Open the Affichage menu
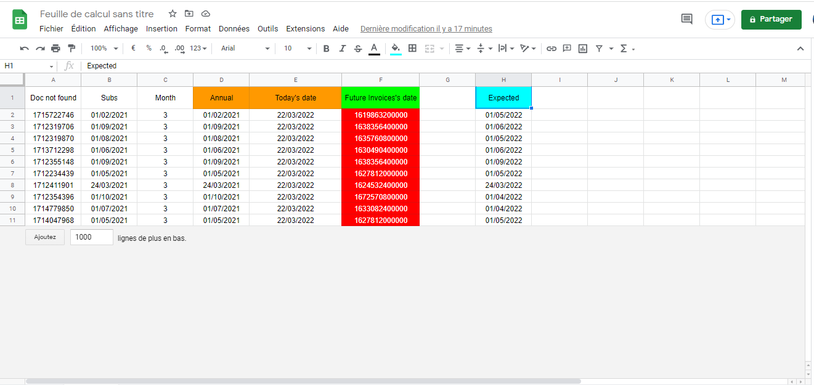 coord(121,29)
